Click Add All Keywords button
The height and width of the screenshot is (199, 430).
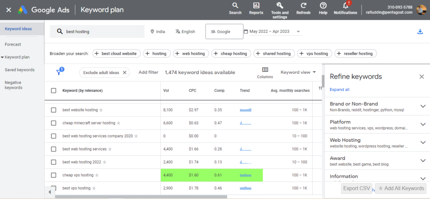(401, 189)
